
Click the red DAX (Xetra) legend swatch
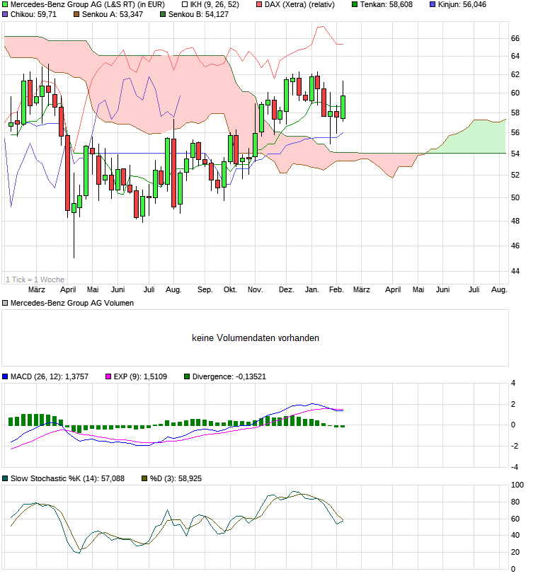[259, 5]
